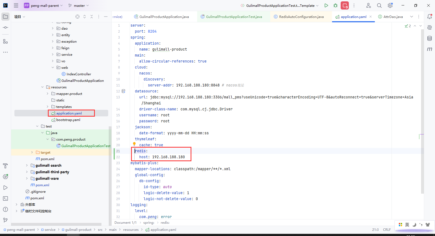Open run configuration selector dropdown

click(x=279, y=5)
